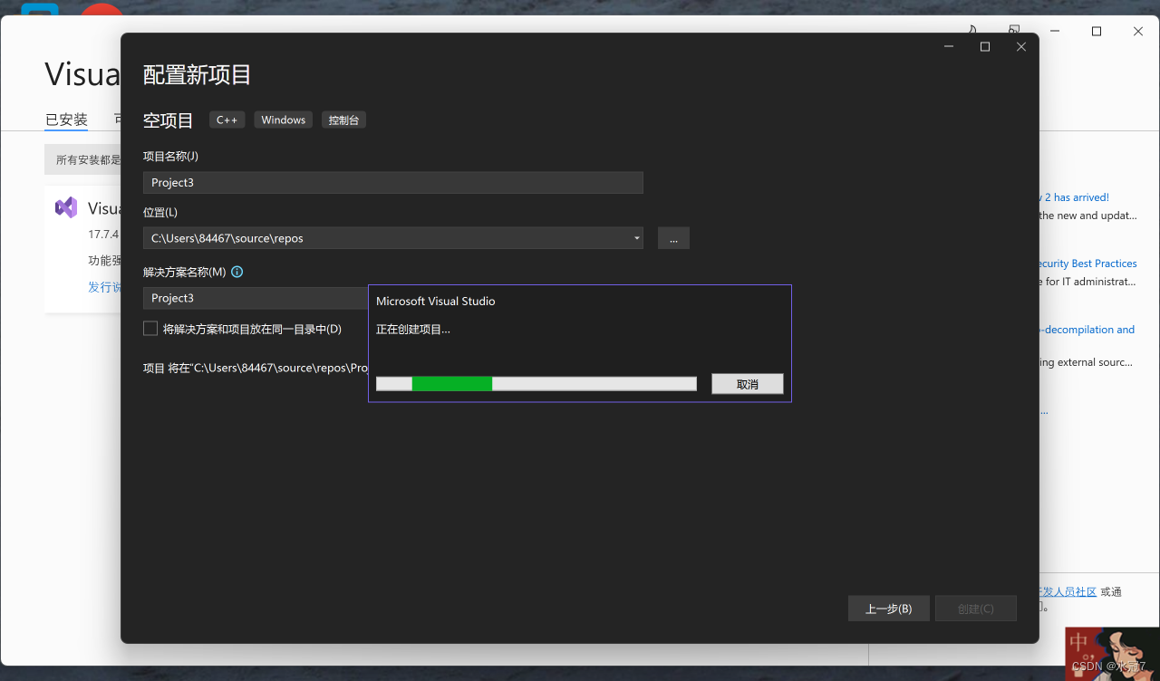Click the info icon beside 解决方案名称(M)
1160x681 pixels.
point(237,271)
